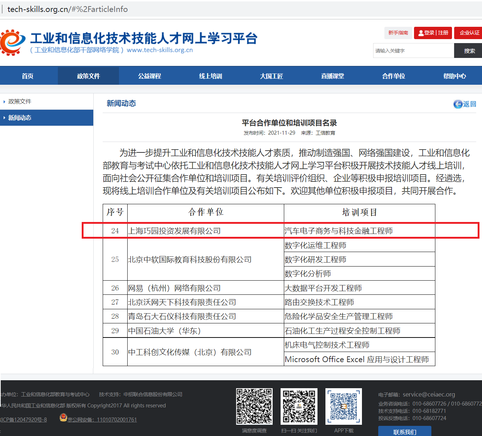The height and width of the screenshot is (436, 482).
Task: Click the 联系我们 footer button
Action: [x=405, y=432]
